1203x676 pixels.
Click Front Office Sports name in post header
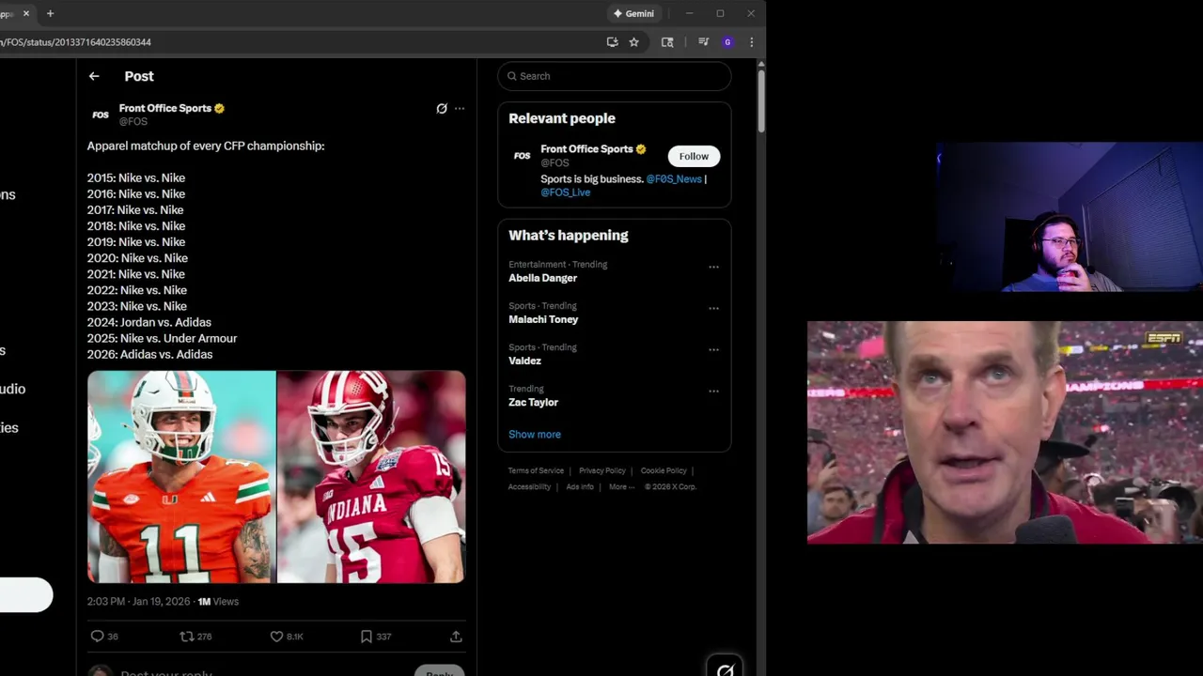(164, 108)
